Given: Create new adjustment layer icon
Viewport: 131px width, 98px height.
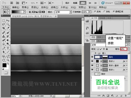Looking at the screenshot, I should (112, 96).
